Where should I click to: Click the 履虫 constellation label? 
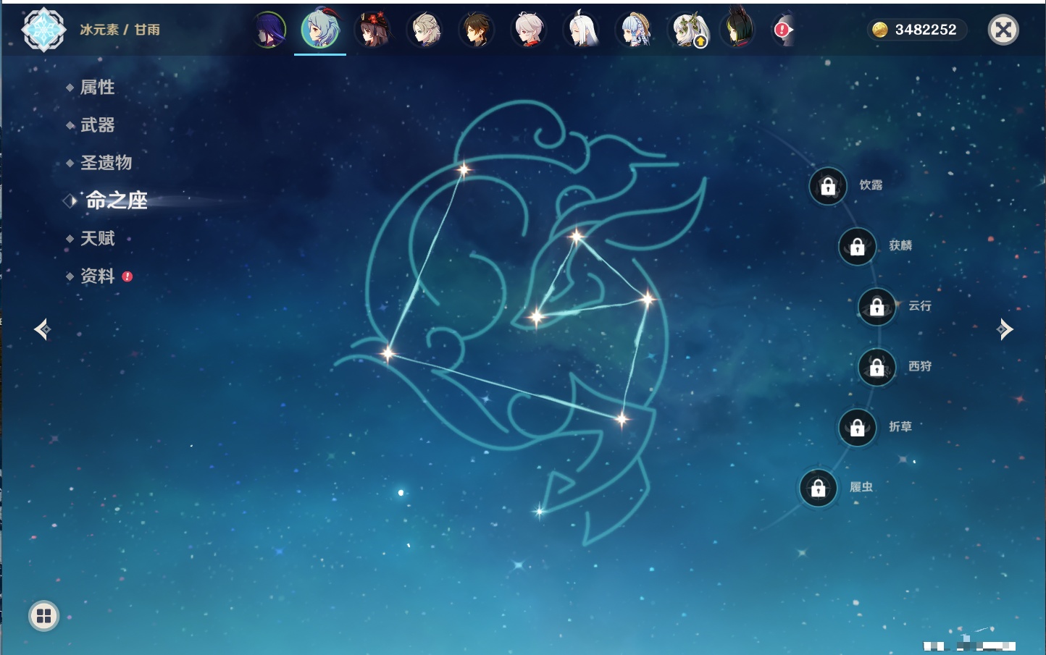tap(861, 487)
